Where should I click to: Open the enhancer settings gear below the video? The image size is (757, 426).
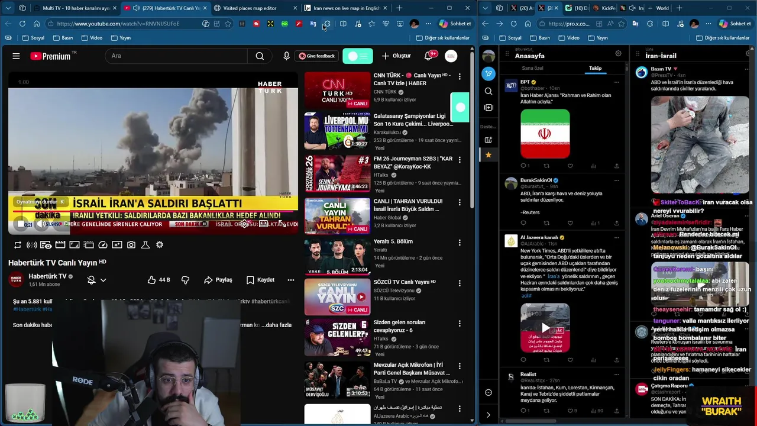click(x=160, y=245)
